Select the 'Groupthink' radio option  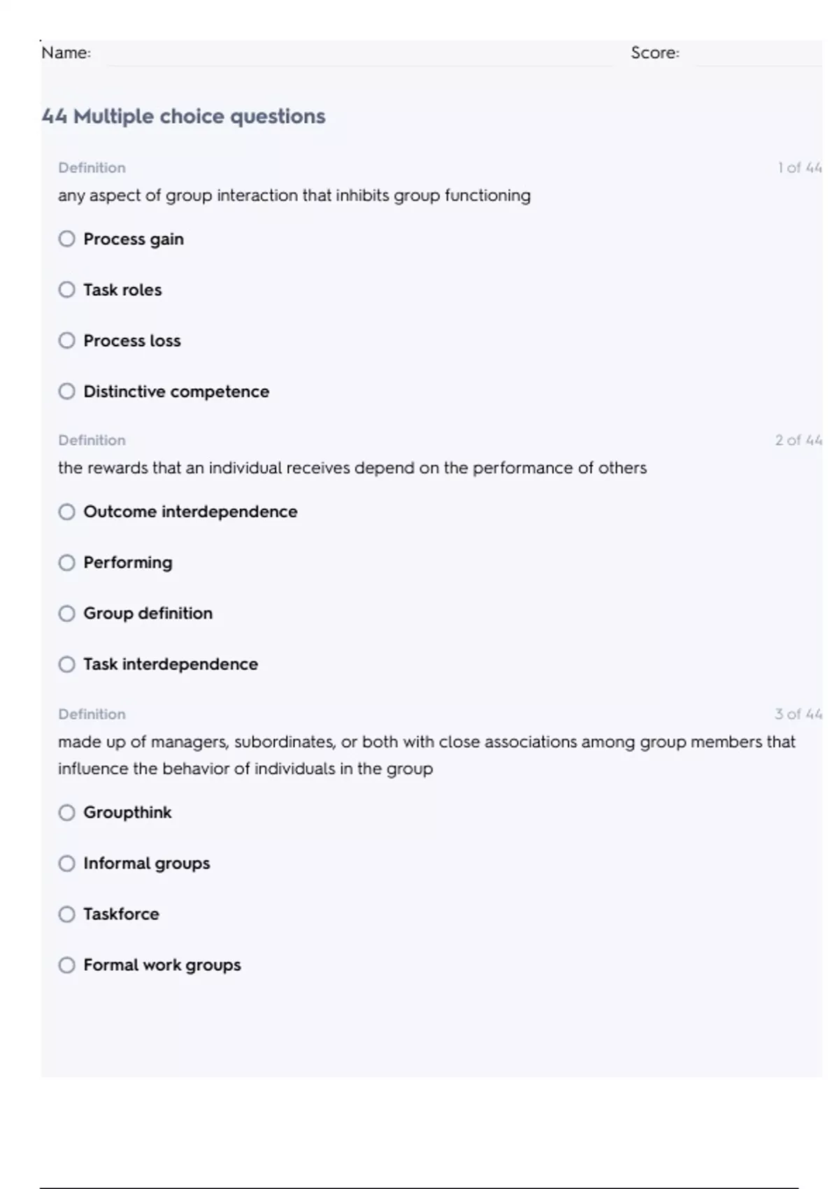coord(66,813)
